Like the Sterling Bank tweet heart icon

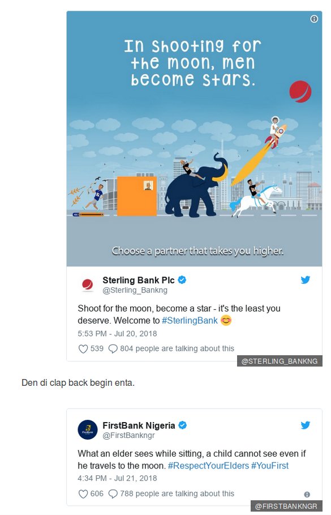click(83, 349)
